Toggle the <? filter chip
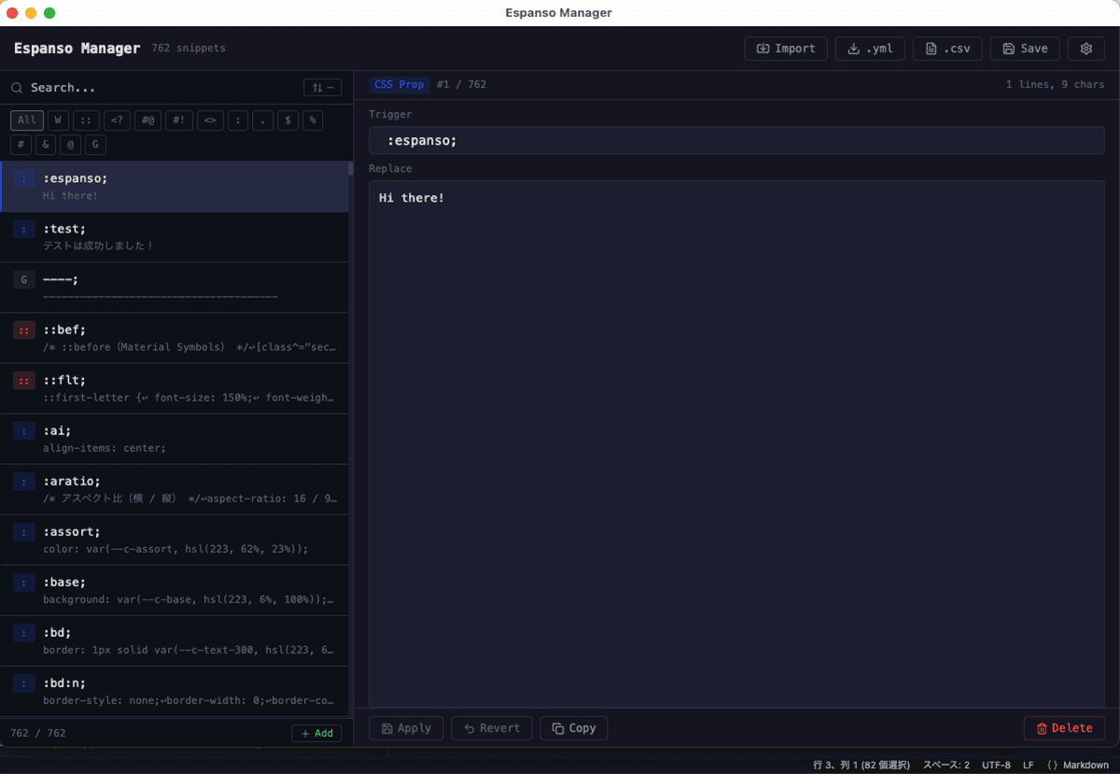 (x=117, y=120)
